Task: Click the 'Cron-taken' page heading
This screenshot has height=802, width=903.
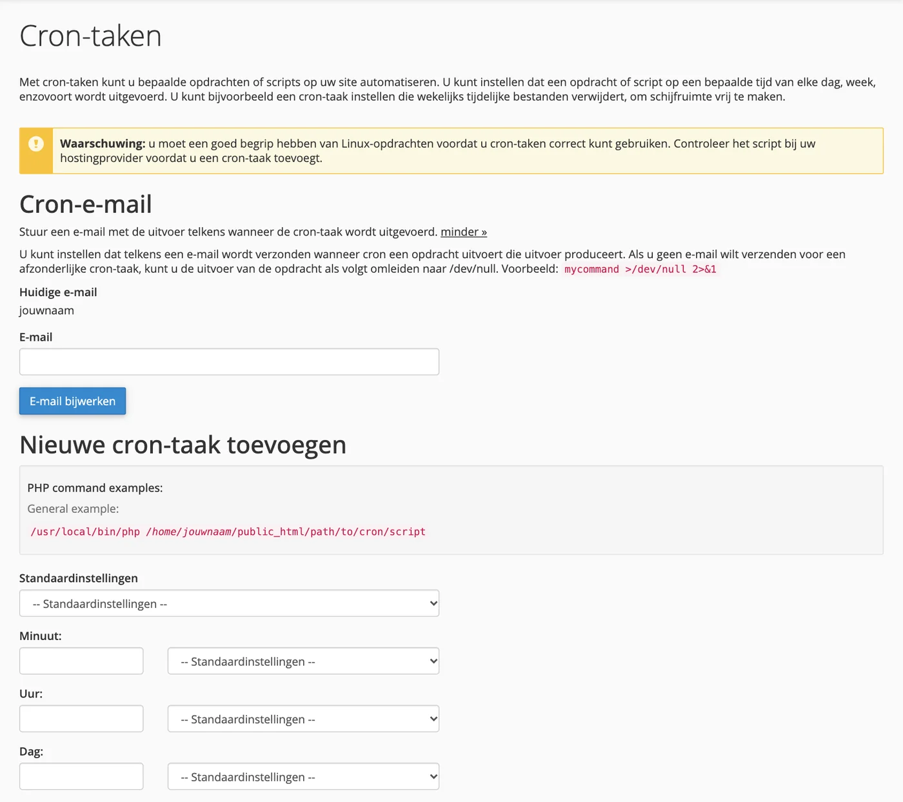Action: [x=90, y=36]
